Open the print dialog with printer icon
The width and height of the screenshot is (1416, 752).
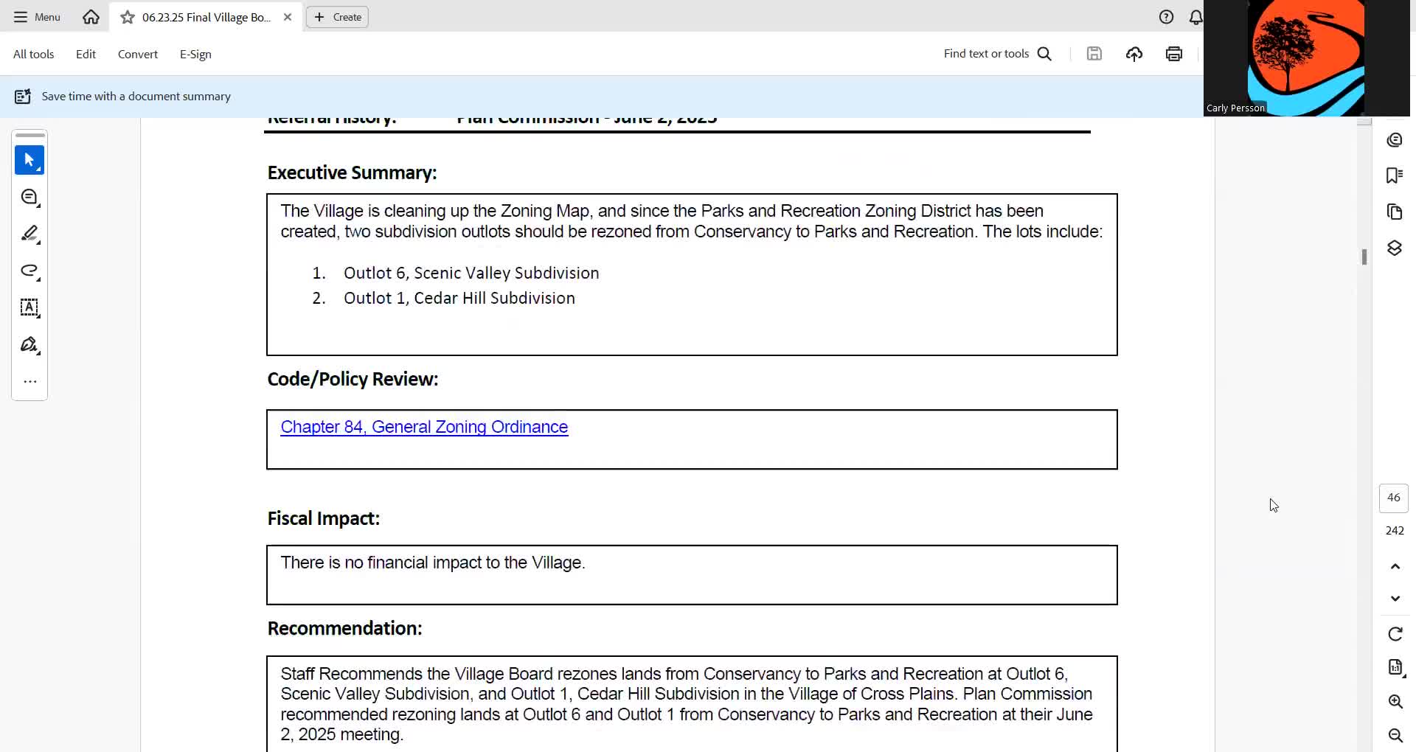[1174, 54]
